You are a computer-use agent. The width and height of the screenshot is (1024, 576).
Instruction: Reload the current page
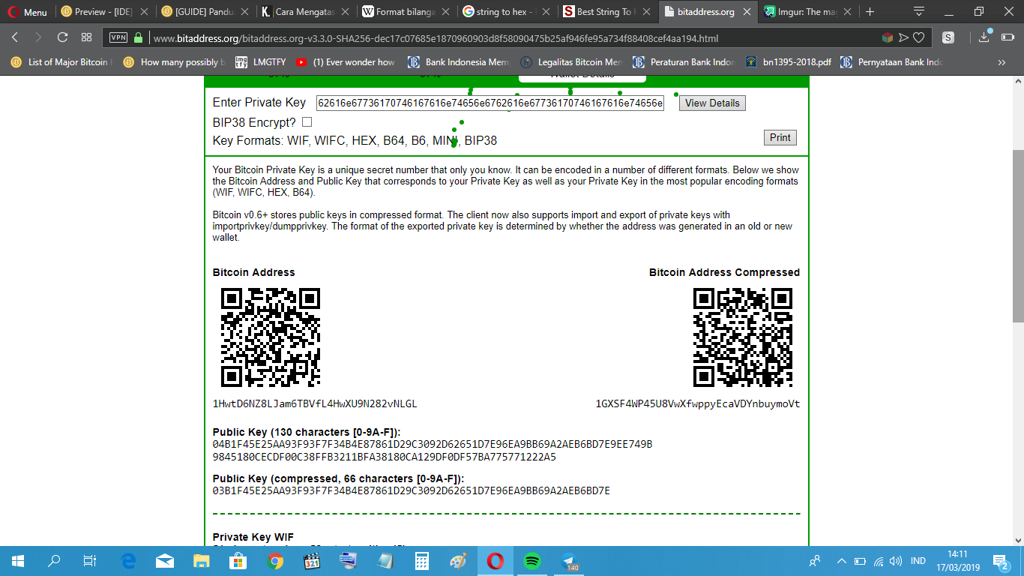click(62, 37)
